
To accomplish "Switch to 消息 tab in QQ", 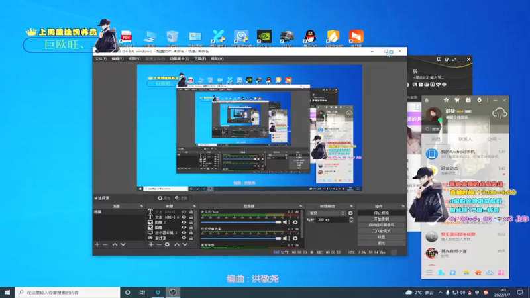I will point(436,139).
